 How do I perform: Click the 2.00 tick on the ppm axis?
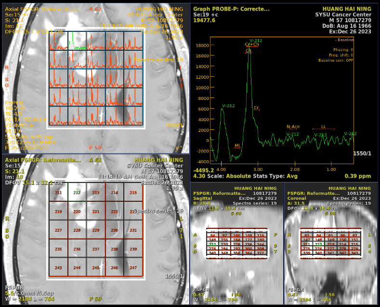point(295,169)
